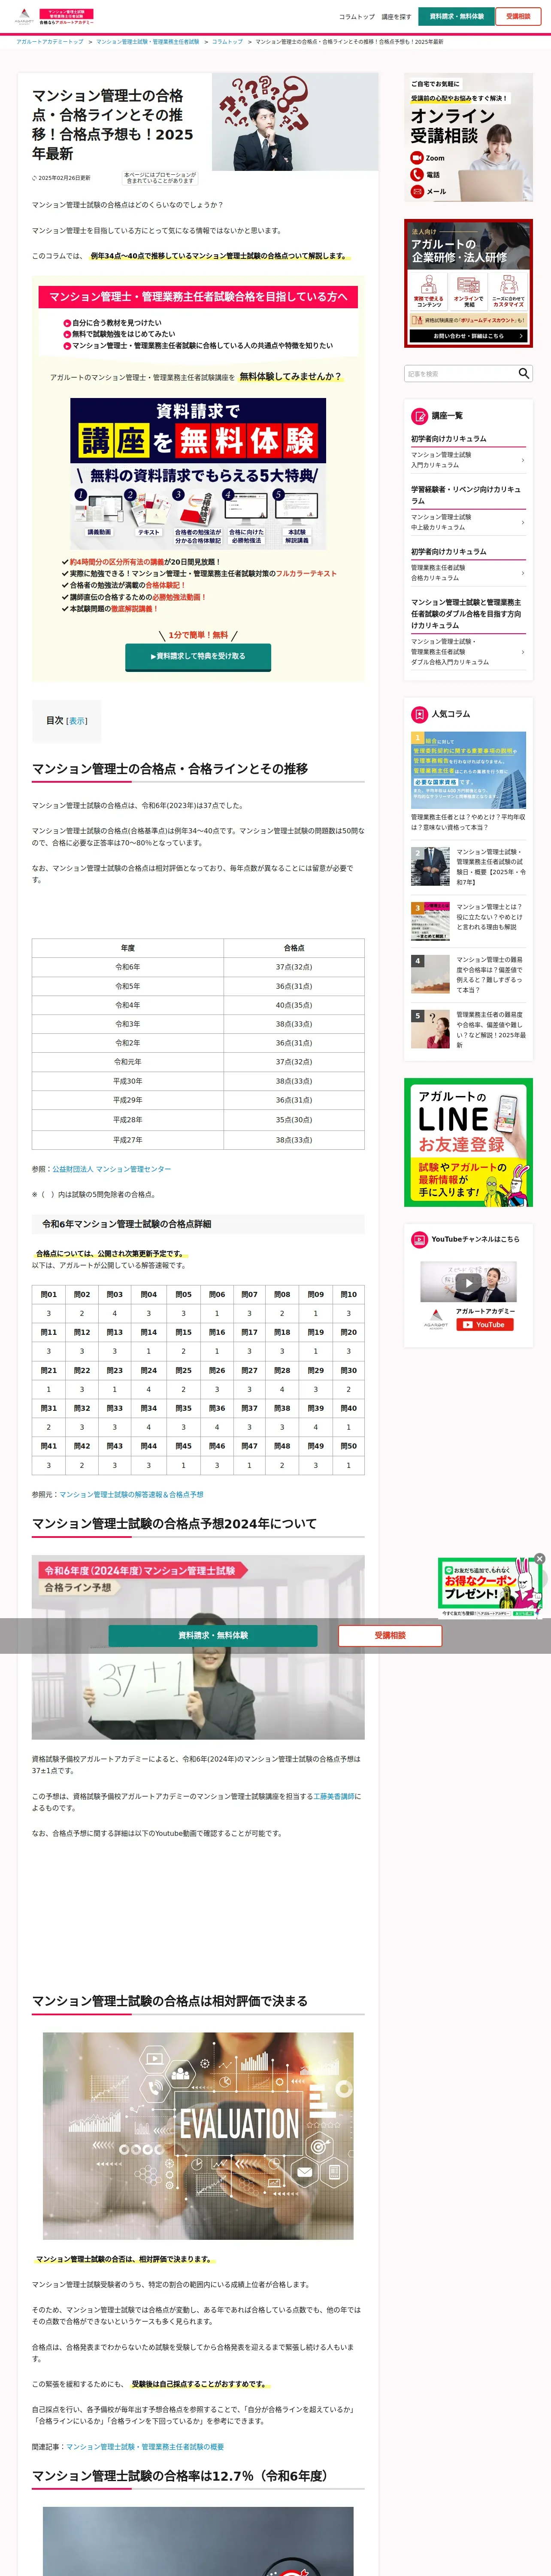551x2576 pixels.
Task: Open マンション管理士試験の解答速報＆合格予想 link
Action: tap(131, 1495)
